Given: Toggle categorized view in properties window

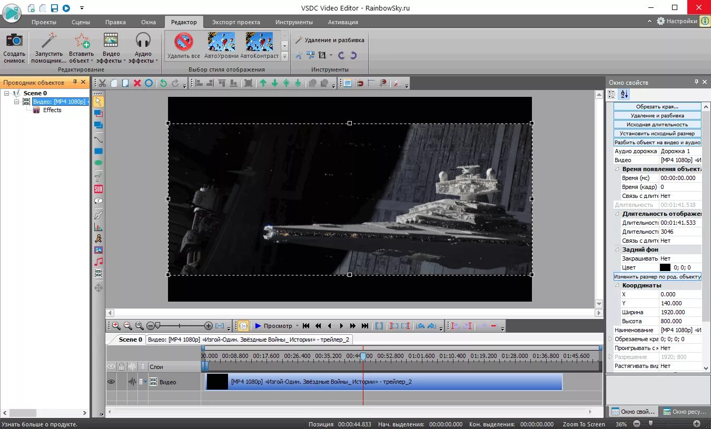Looking at the screenshot, I should pyautogui.click(x=612, y=94).
